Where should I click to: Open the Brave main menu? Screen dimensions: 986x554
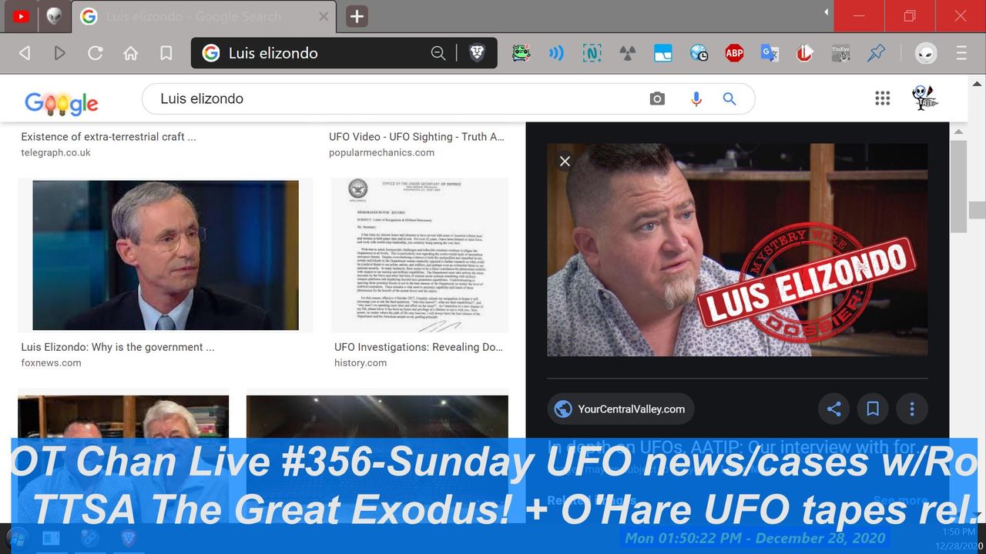click(961, 53)
